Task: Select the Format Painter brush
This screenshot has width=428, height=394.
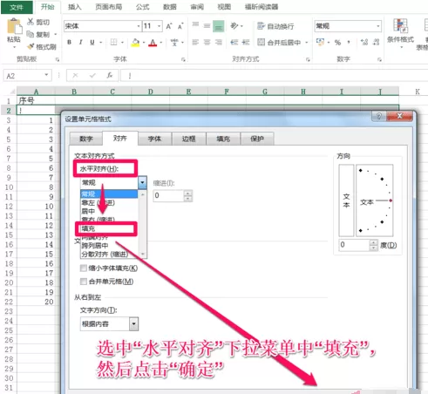Action: 31,46
